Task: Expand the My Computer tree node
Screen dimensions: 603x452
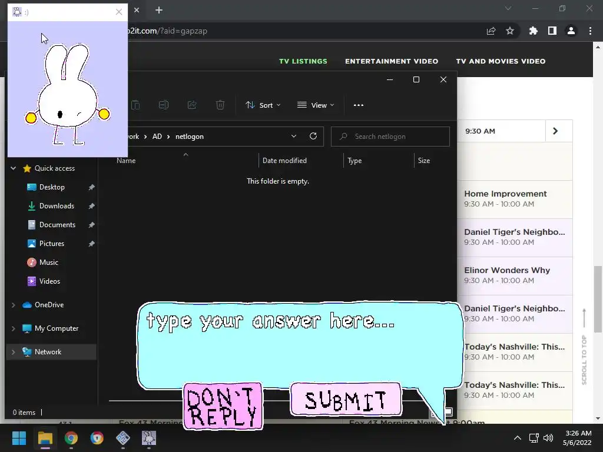Action: pos(14,328)
